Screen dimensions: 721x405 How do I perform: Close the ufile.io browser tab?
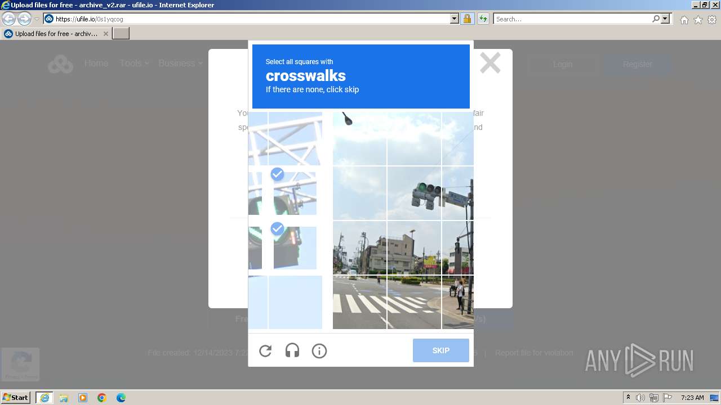pos(105,34)
